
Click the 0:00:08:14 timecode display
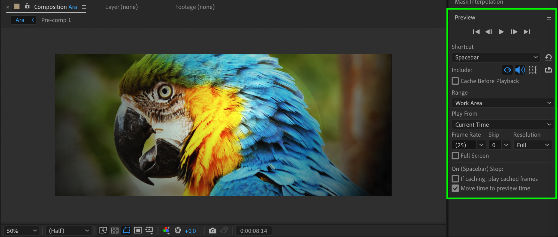click(253, 231)
